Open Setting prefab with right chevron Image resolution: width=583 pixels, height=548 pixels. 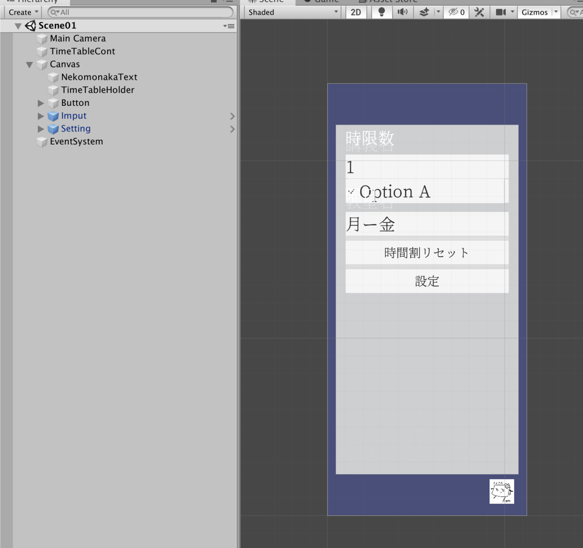point(232,129)
